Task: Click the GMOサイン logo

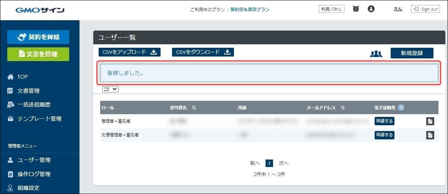Action: [x=40, y=10]
